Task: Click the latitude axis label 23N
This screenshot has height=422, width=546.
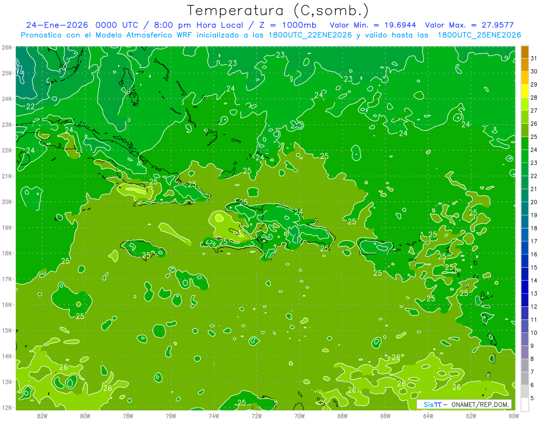Action: (7, 124)
